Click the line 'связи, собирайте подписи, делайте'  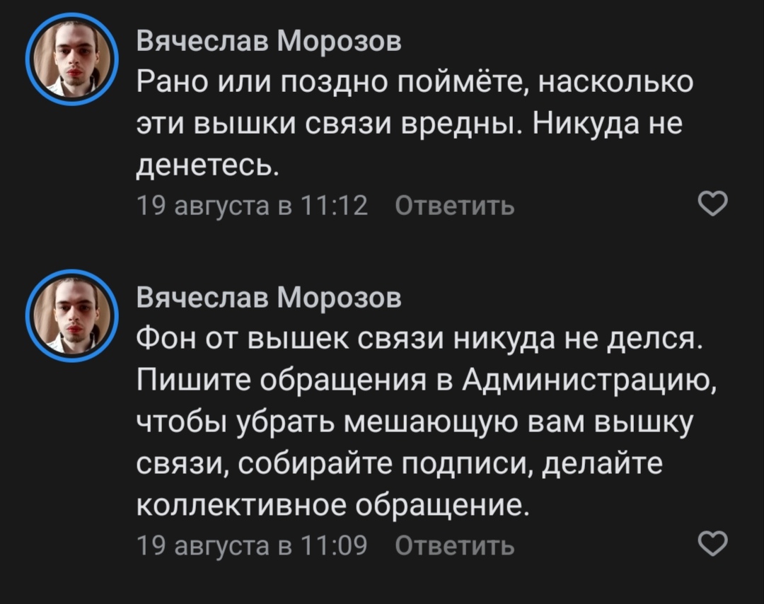(x=398, y=465)
